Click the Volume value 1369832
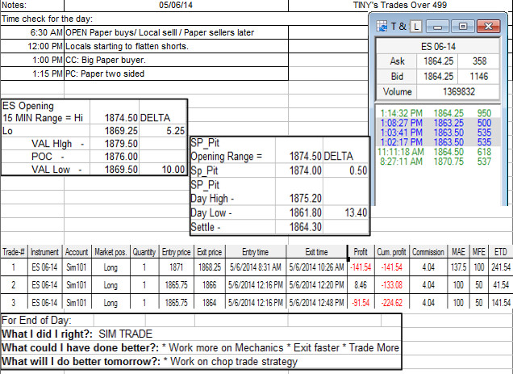The width and height of the screenshot is (513, 374). pyautogui.click(x=458, y=92)
